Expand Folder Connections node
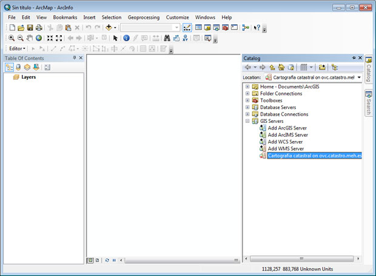 coord(247,94)
